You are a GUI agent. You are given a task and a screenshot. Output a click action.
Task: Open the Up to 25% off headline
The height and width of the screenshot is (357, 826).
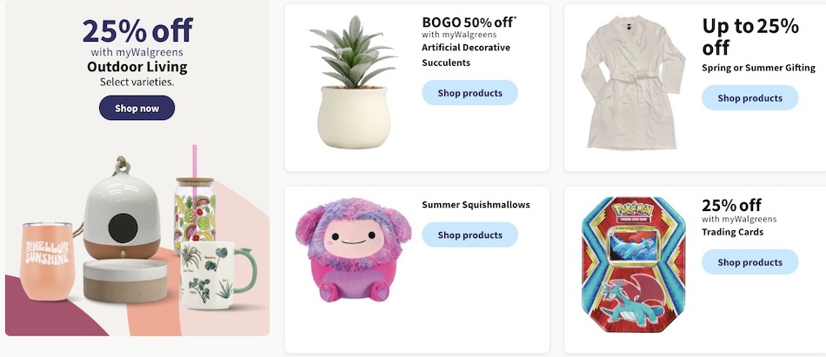coord(749,36)
